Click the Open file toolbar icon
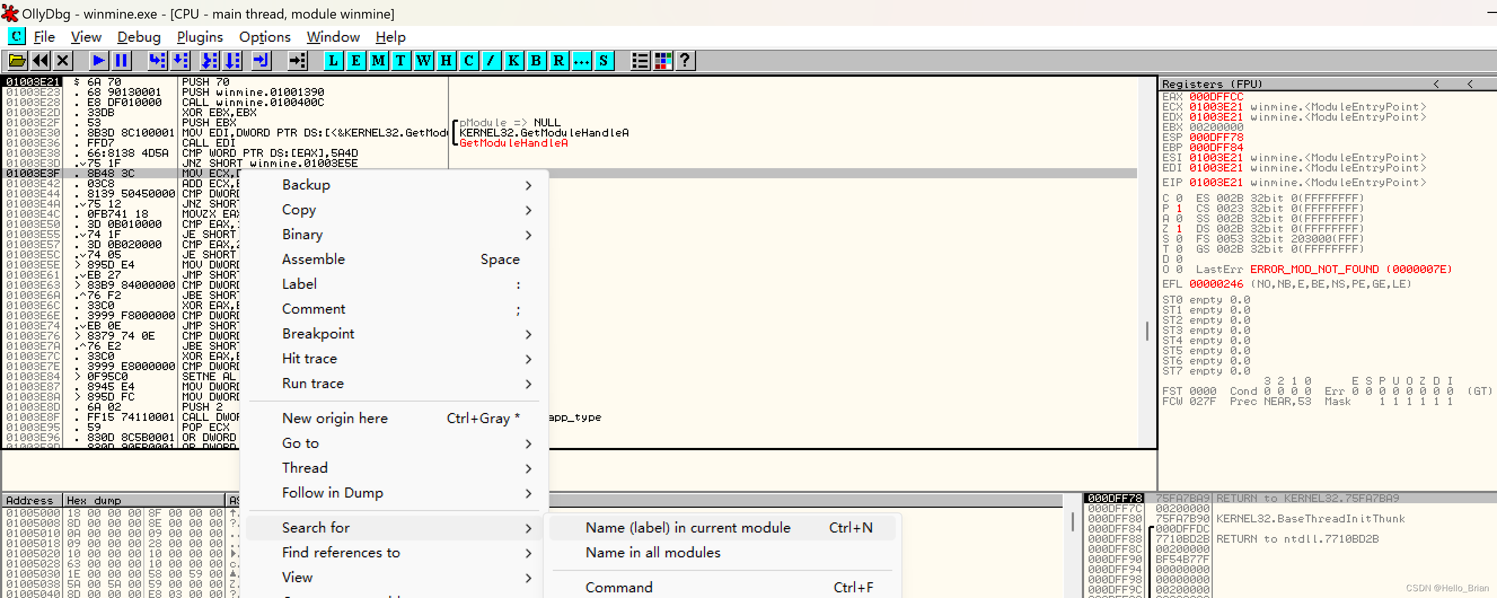This screenshot has height=598, width=1497. coord(17,60)
